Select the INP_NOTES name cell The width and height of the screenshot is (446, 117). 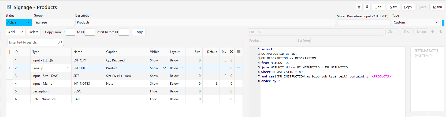pos(88,84)
